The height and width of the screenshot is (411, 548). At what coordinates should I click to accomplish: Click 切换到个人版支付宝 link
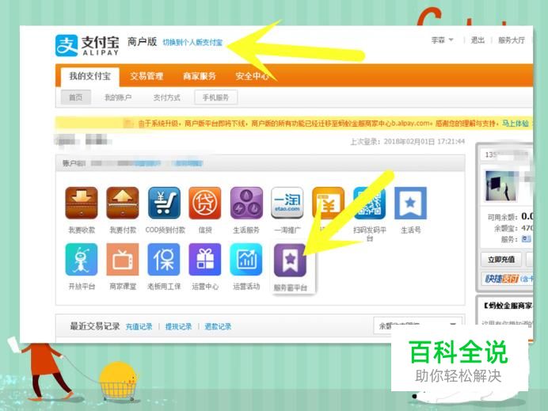(192, 43)
